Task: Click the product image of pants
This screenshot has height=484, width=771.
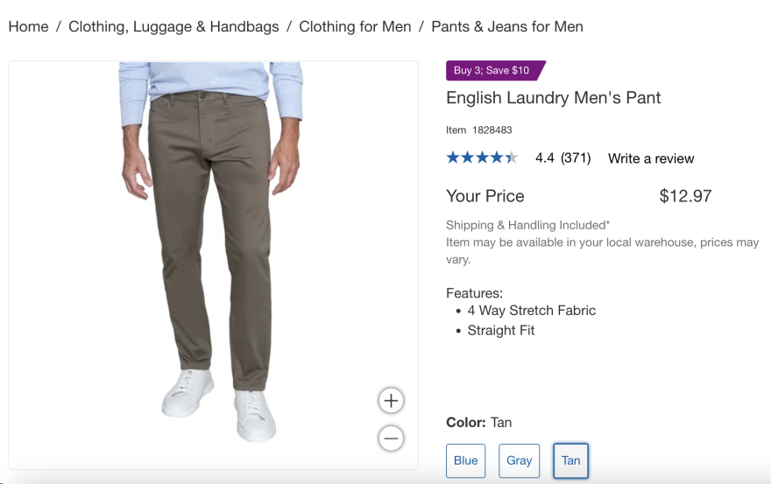Action: (213, 245)
